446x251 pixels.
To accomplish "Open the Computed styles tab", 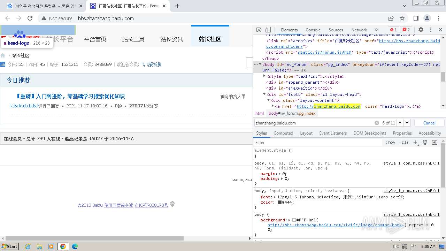I will 283,133.
